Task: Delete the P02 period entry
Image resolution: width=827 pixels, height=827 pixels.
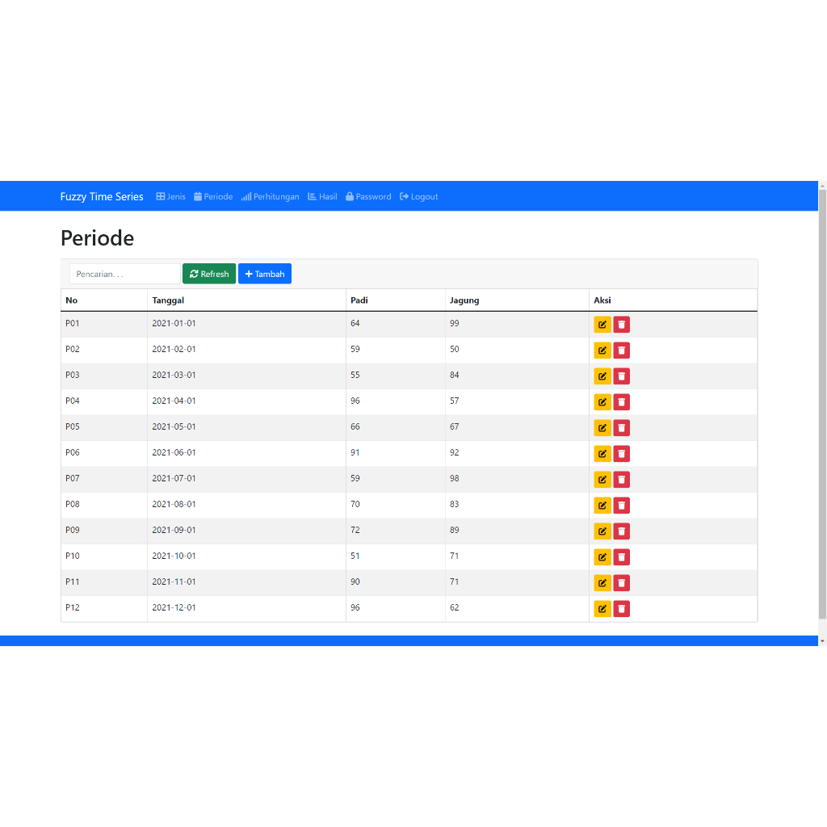Action: click(x=621, y=351)
